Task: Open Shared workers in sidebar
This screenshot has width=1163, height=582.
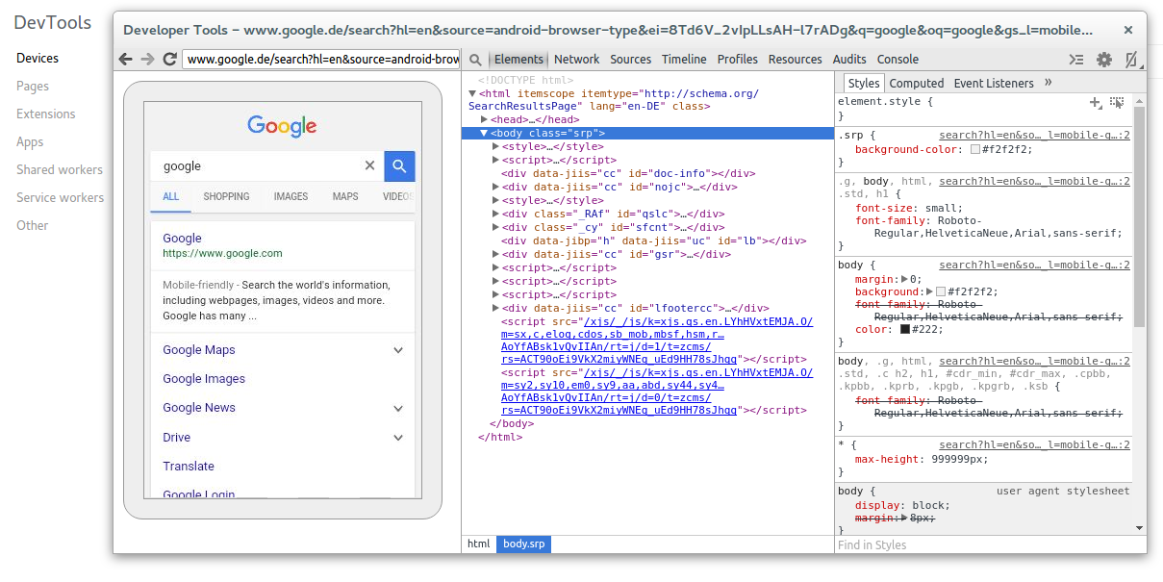Action: (x=60, y=169)
